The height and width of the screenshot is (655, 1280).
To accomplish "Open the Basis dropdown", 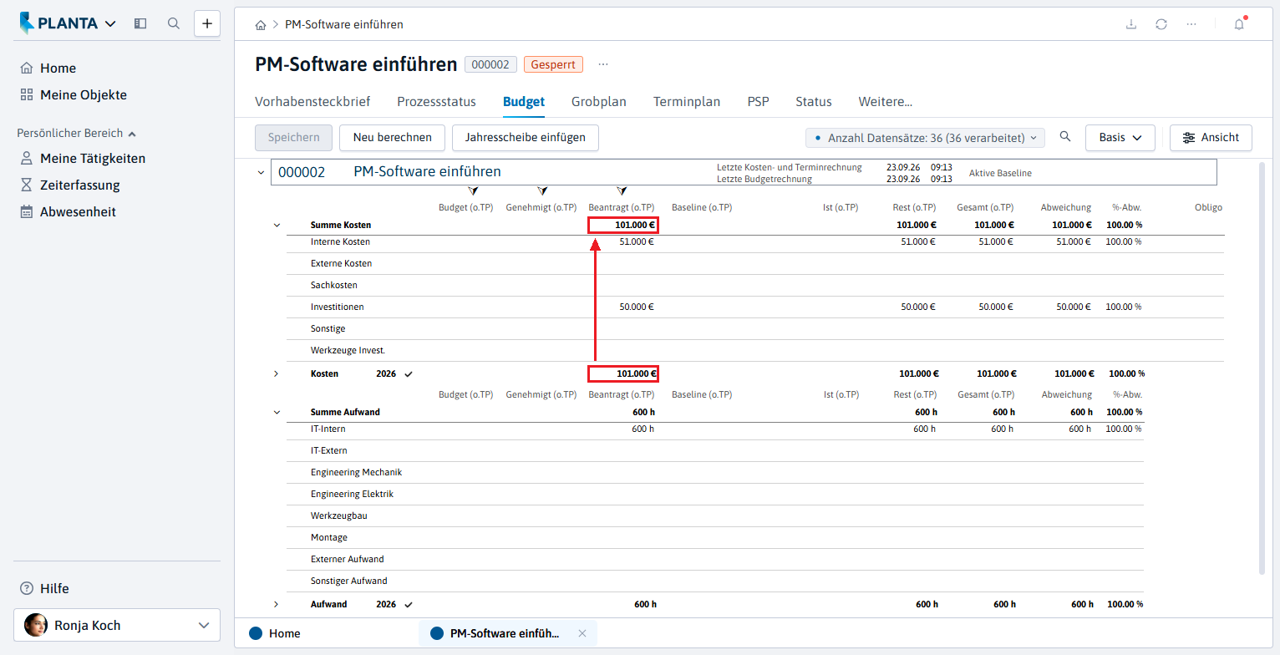I will (x=1120, y=138).
